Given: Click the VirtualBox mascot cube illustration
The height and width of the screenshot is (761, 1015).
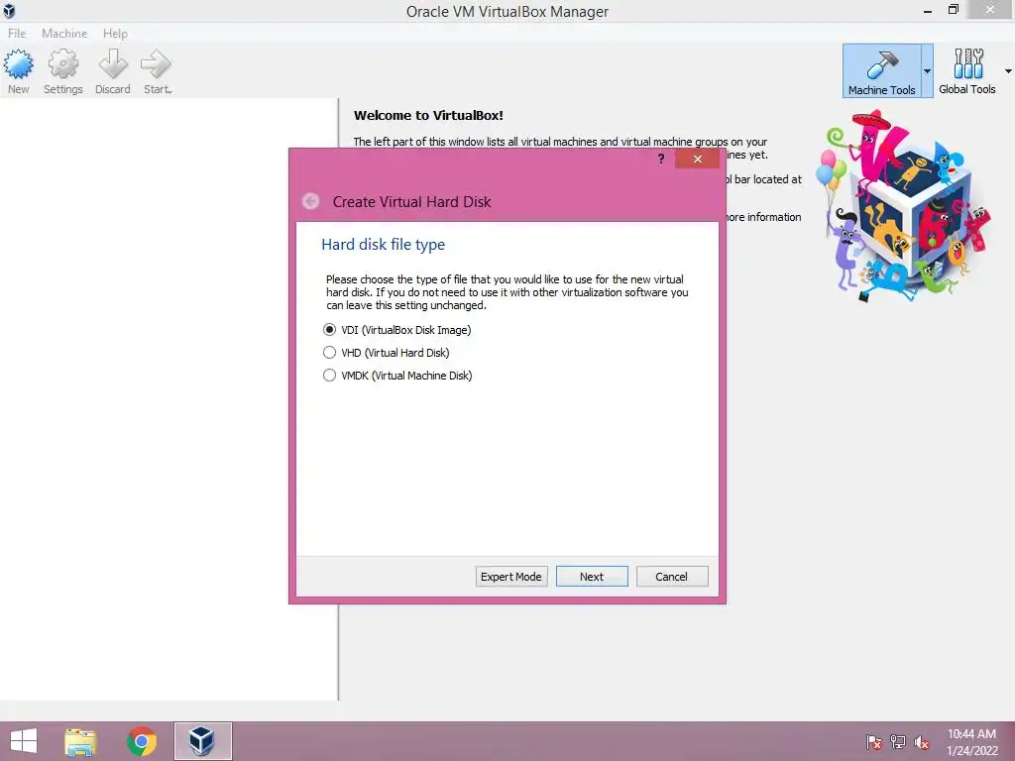Looking at the screenshot, I should (x=903, y=207).
